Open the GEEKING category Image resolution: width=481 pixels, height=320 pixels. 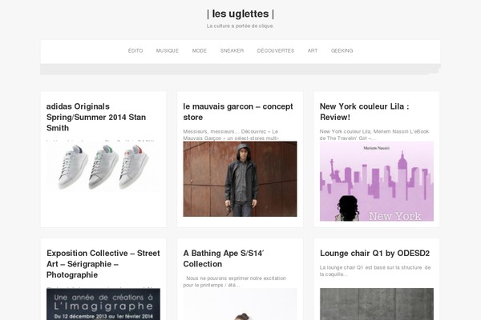tap(342, 51)
